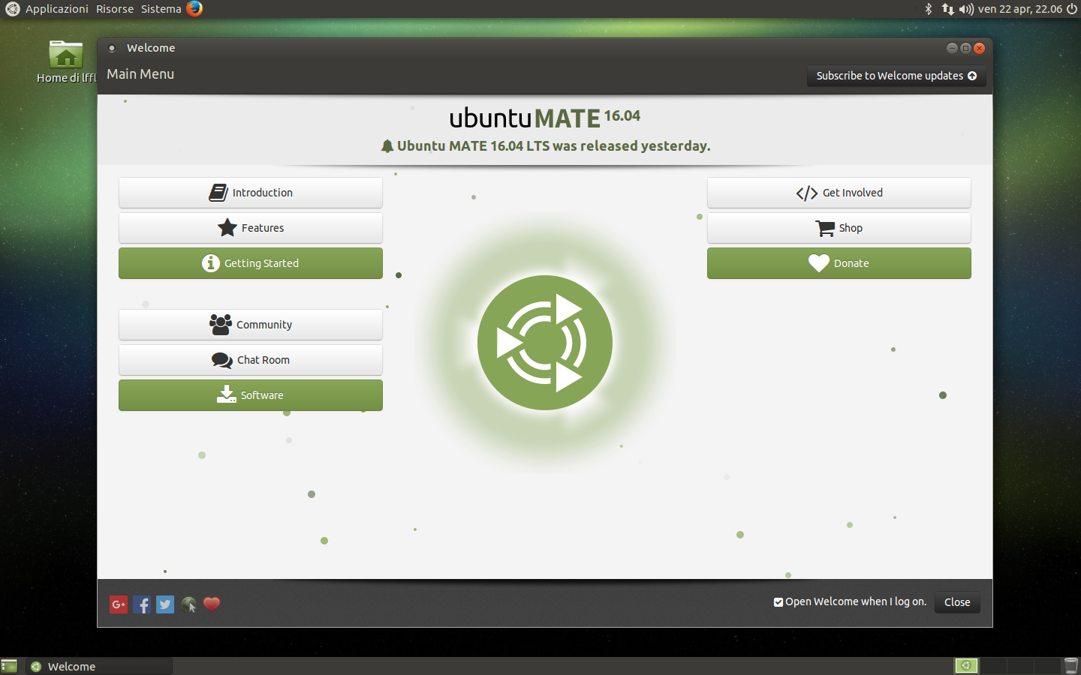This screenshot has height=675, width=1081.
Task: Open the power session icon
Action: click(1072, 9)
